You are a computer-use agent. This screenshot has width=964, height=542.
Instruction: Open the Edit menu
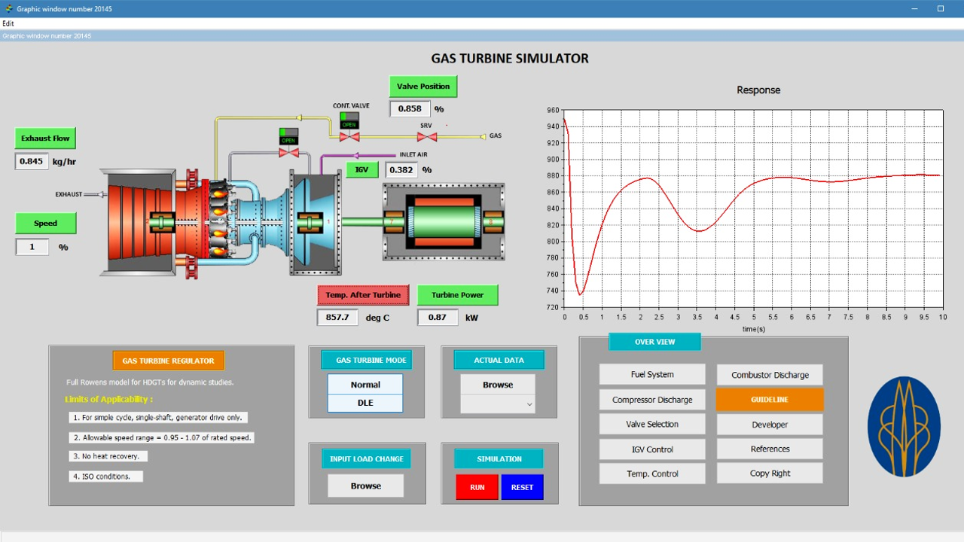tap(8, 23)
